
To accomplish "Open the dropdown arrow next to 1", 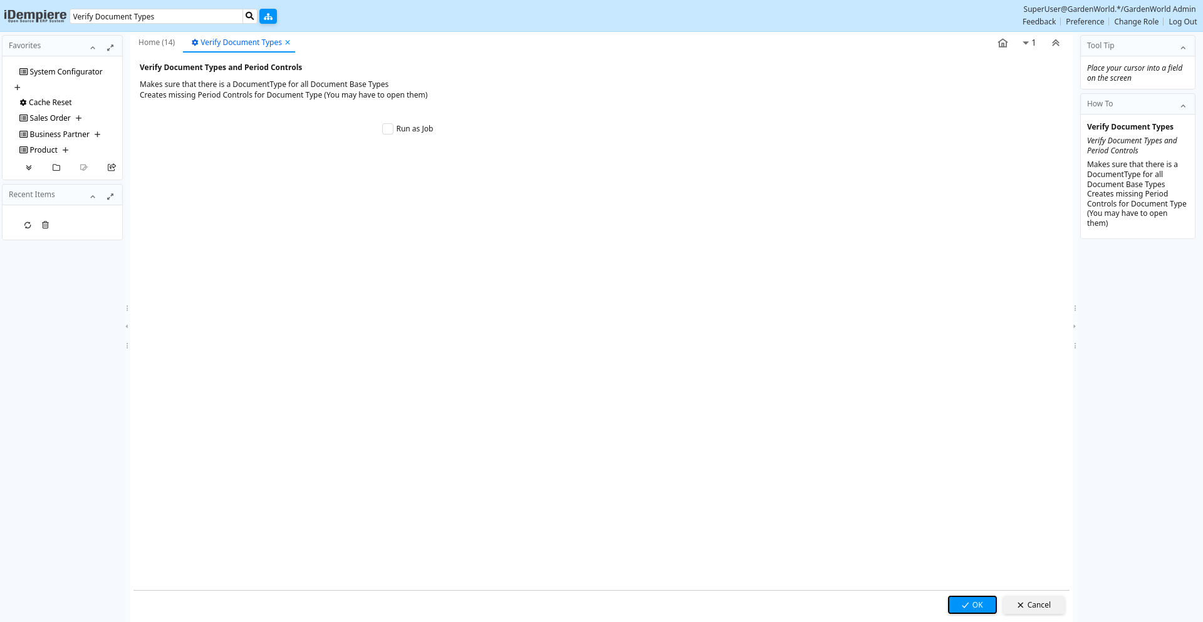I will (1026, 43).
